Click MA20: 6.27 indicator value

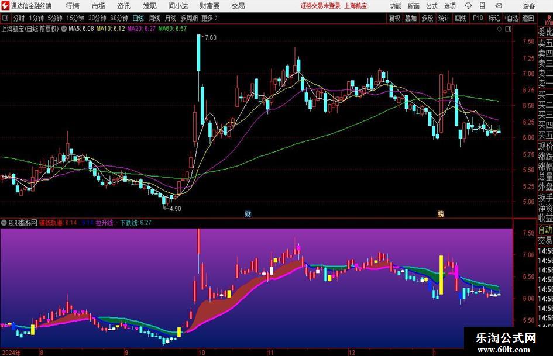[141, 29]
